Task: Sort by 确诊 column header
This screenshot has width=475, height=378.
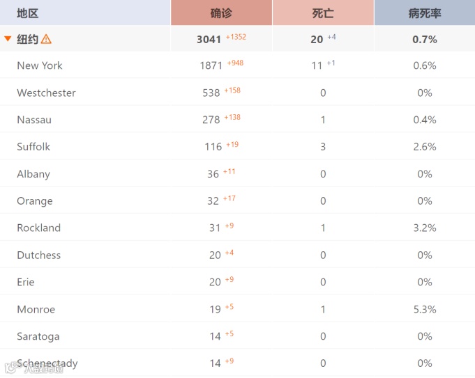Action: click(221, 13)
